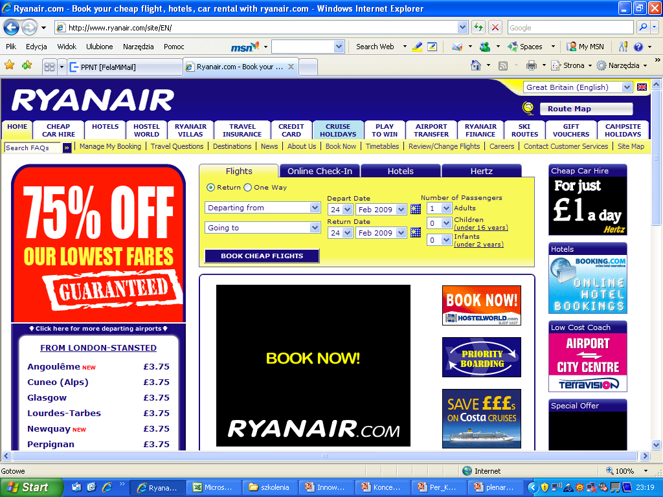
Task: Click in the Search FAQs input field
Action: coord(33,148)
